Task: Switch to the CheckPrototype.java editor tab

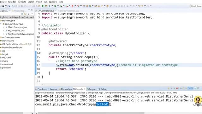Action: (69, 11)
